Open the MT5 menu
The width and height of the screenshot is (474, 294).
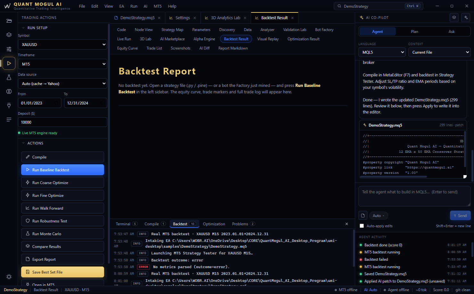tap(158, 6)
